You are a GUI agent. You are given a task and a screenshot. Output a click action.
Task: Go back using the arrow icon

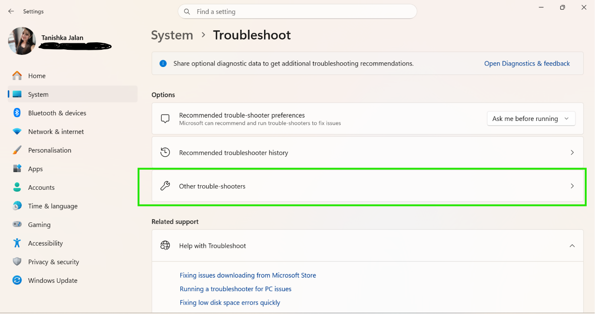tap(11, 11)
